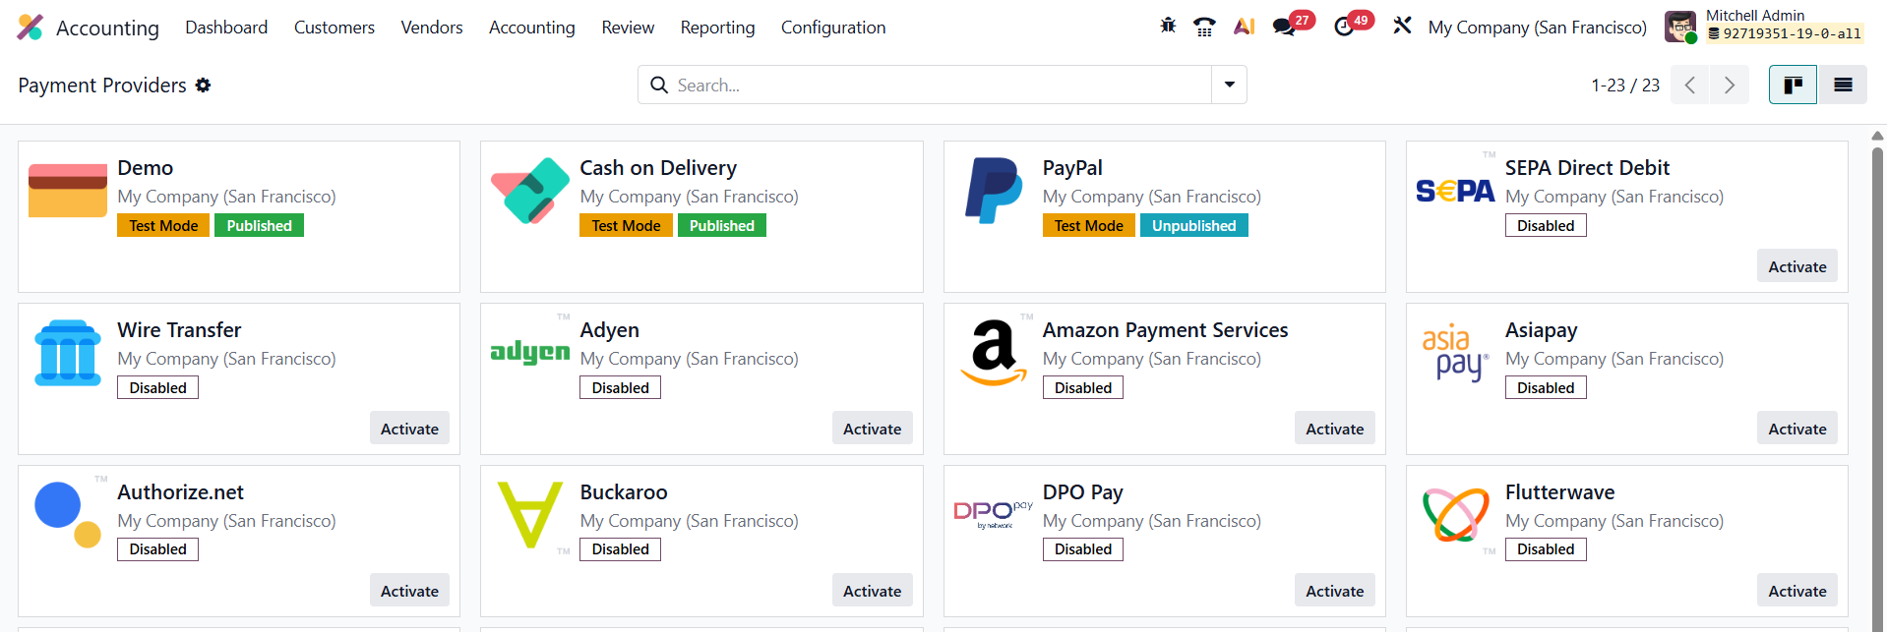This screenshot has width=1887, height=632.
Task: Open the activities clock icon
Action: click(x=1344, y=27)
